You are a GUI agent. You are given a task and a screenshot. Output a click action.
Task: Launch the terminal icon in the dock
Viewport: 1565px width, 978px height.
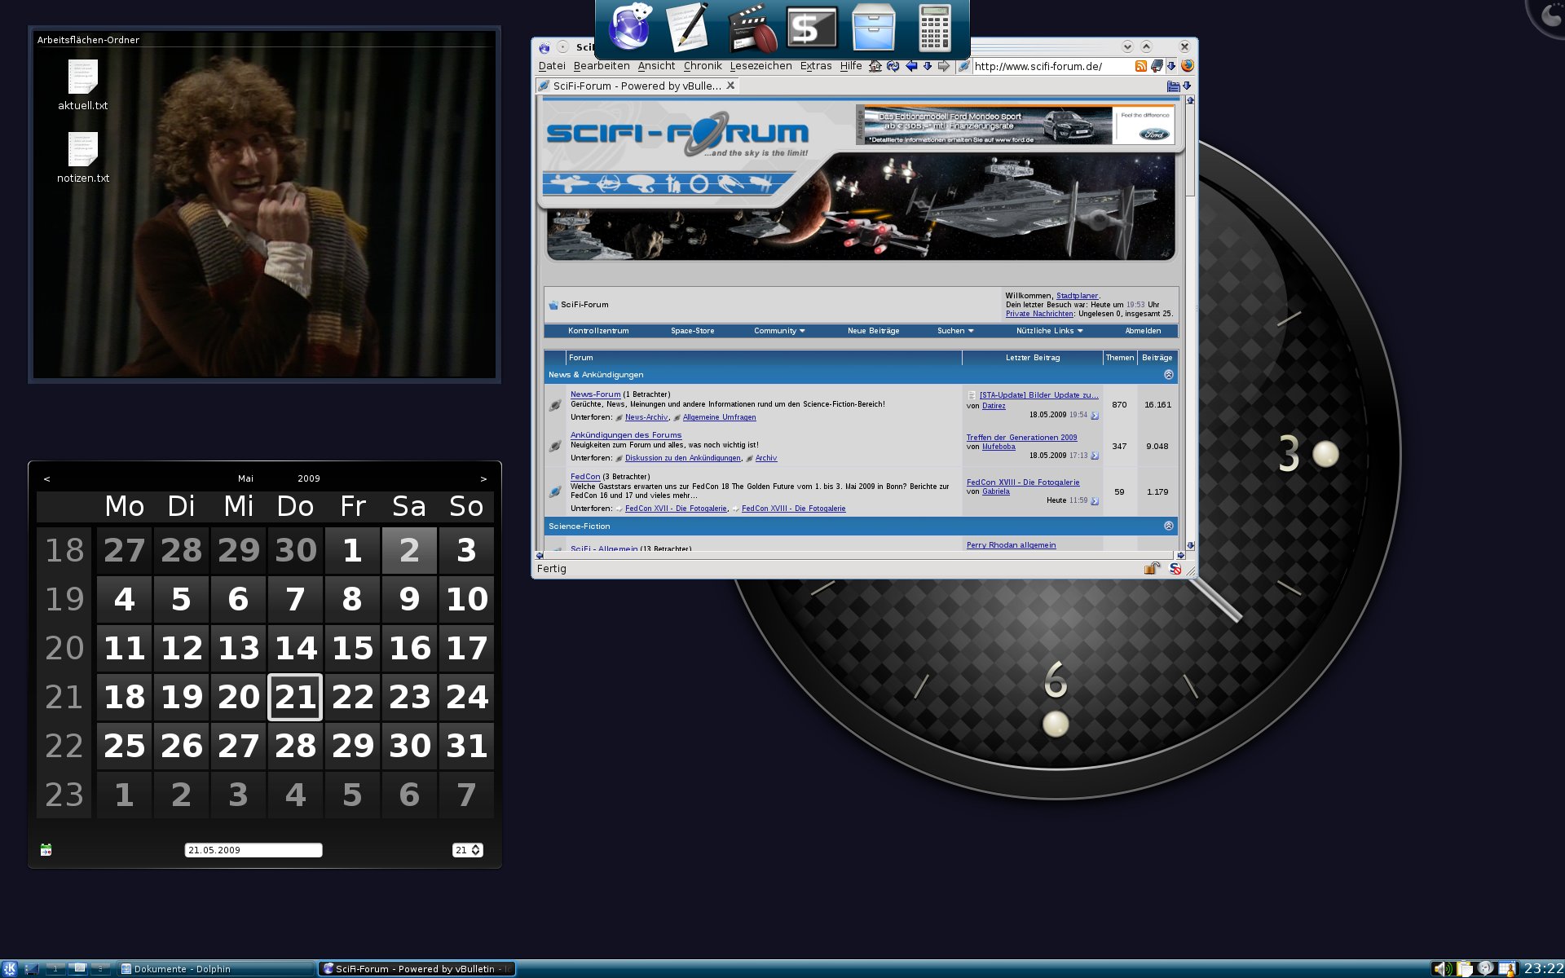coord(812,28)
